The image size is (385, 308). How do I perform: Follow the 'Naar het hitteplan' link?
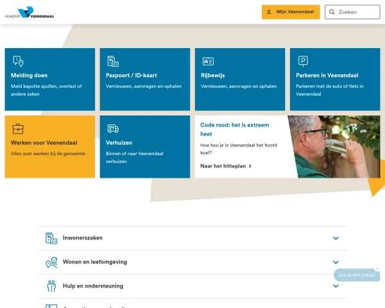click(226, 166)
